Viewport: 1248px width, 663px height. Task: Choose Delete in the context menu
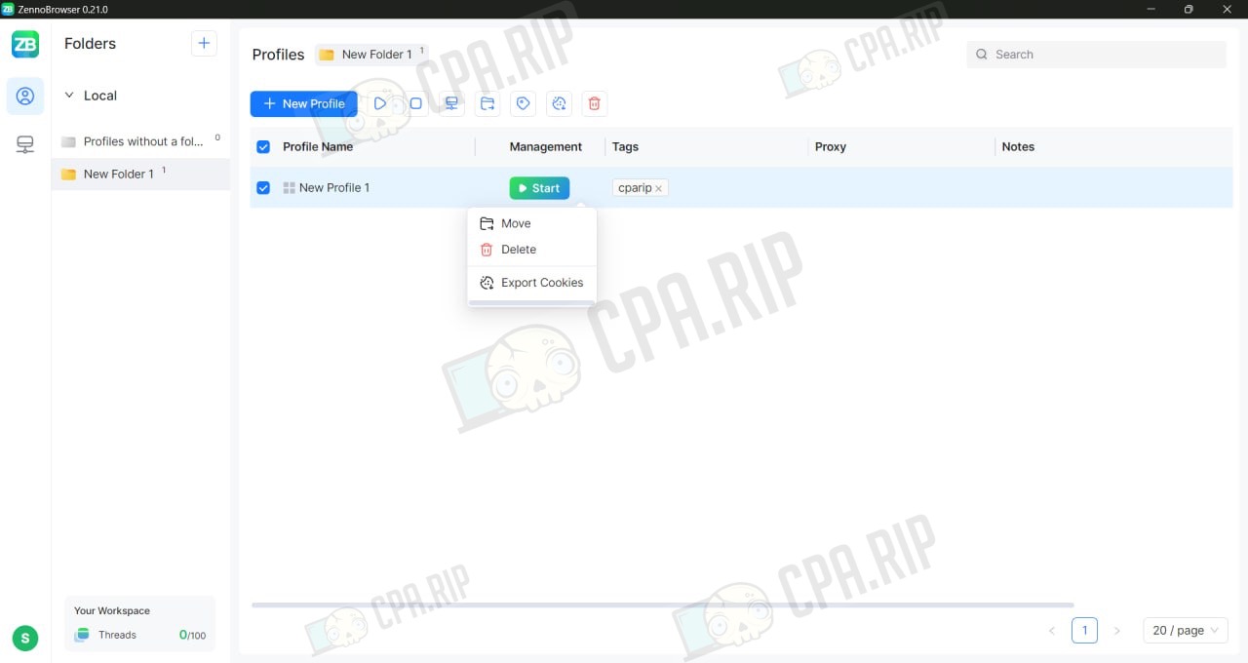click(x=532, y=250)
